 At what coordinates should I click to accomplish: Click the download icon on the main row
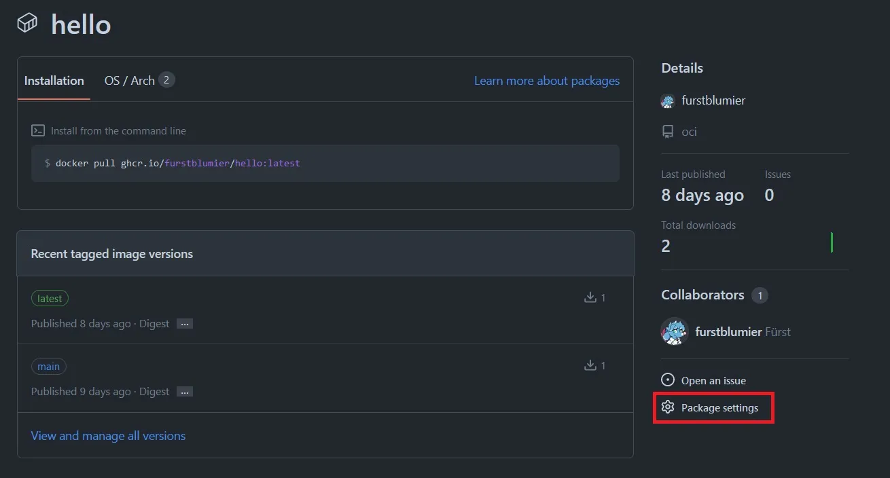pos(590,365)
